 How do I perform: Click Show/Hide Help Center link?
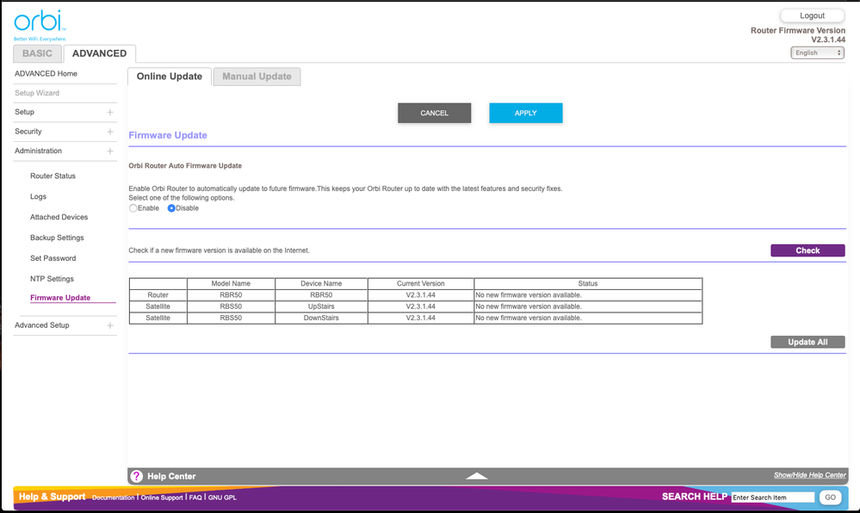(x=809, y=475)
